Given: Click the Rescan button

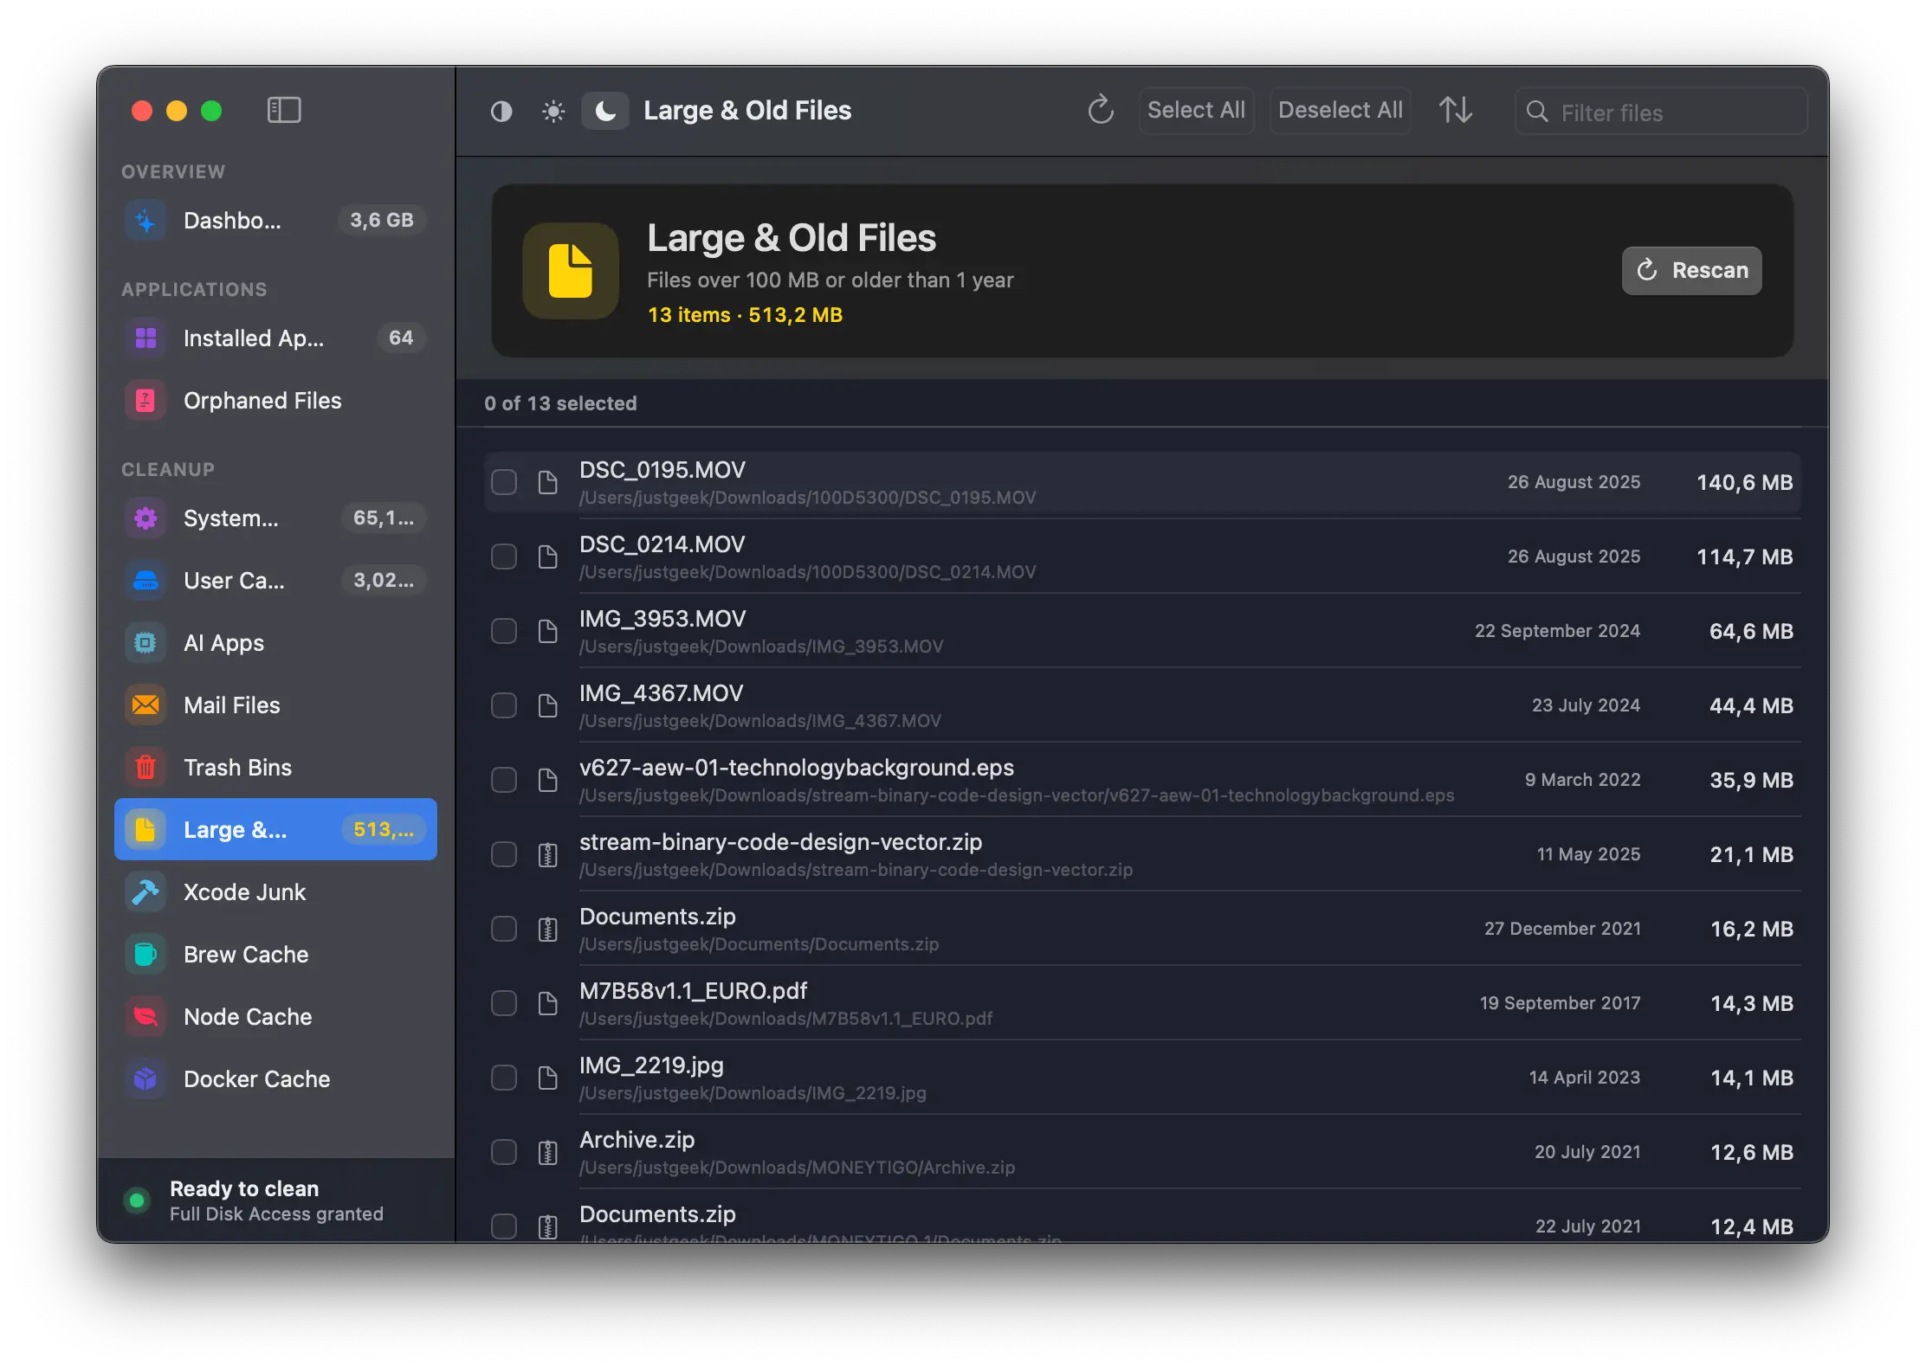Looking at the screenshot, I should pos(1691,271).
